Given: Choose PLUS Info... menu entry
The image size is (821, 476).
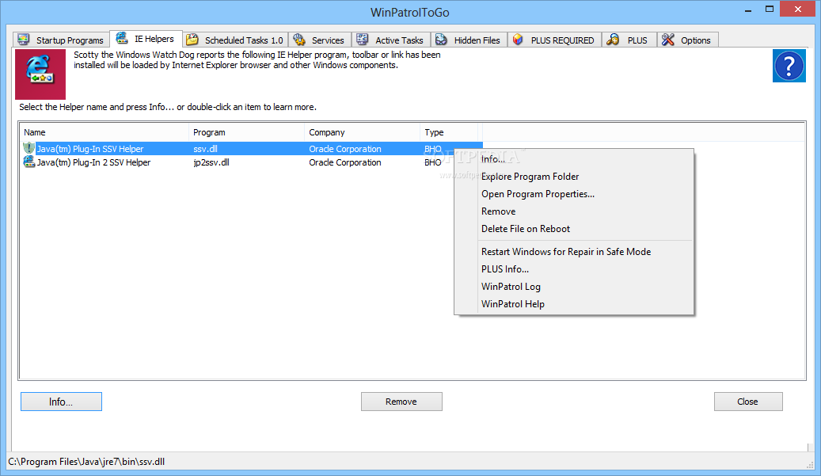Looking at the screenshot, I should coord(574,268).
